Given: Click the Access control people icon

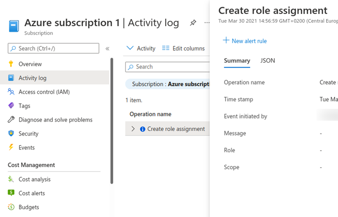Looking at the screenshot, I should tap(11, 92).
